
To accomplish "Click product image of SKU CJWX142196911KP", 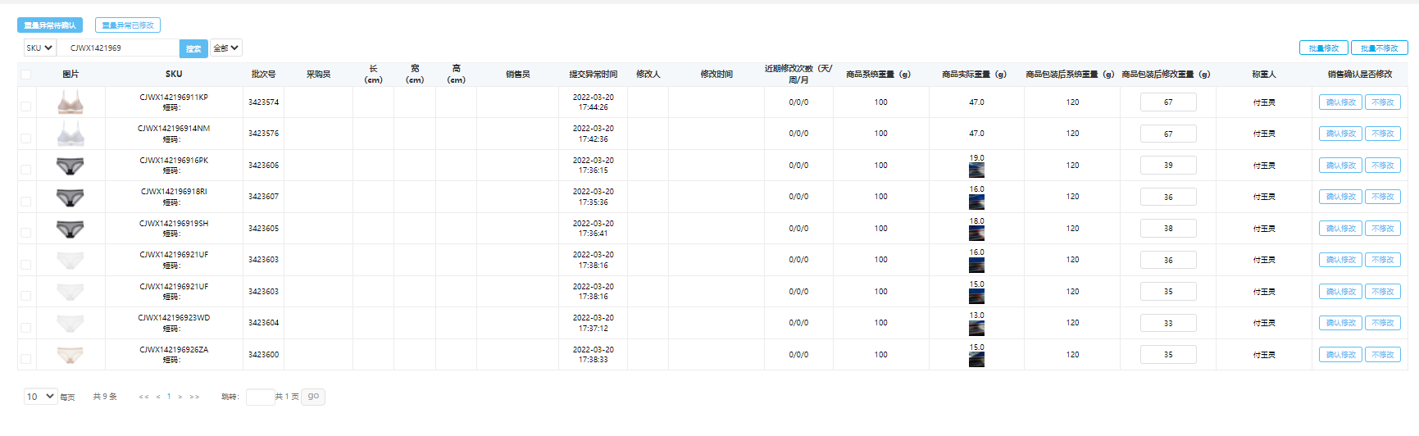I will [x=70, y=102].
